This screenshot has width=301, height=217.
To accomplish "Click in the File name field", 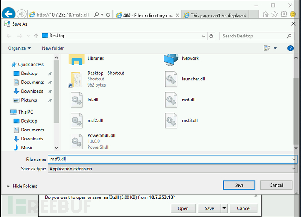I will pos(170,159).
